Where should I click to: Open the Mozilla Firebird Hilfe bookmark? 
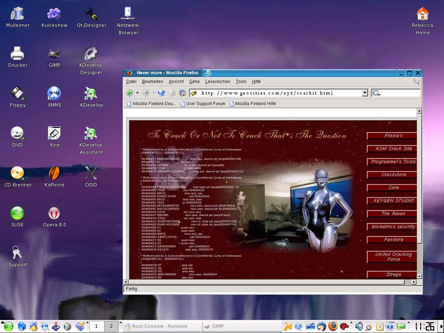coord(253,104)
